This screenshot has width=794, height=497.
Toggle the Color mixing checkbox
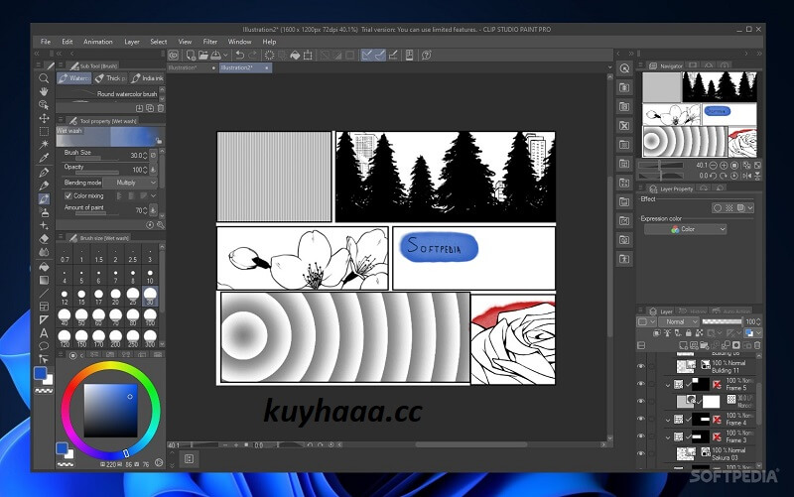pyautogui.click(x=67, y=195)
